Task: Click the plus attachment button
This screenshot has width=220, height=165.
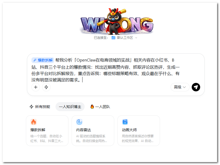Action: pos(36,87)
